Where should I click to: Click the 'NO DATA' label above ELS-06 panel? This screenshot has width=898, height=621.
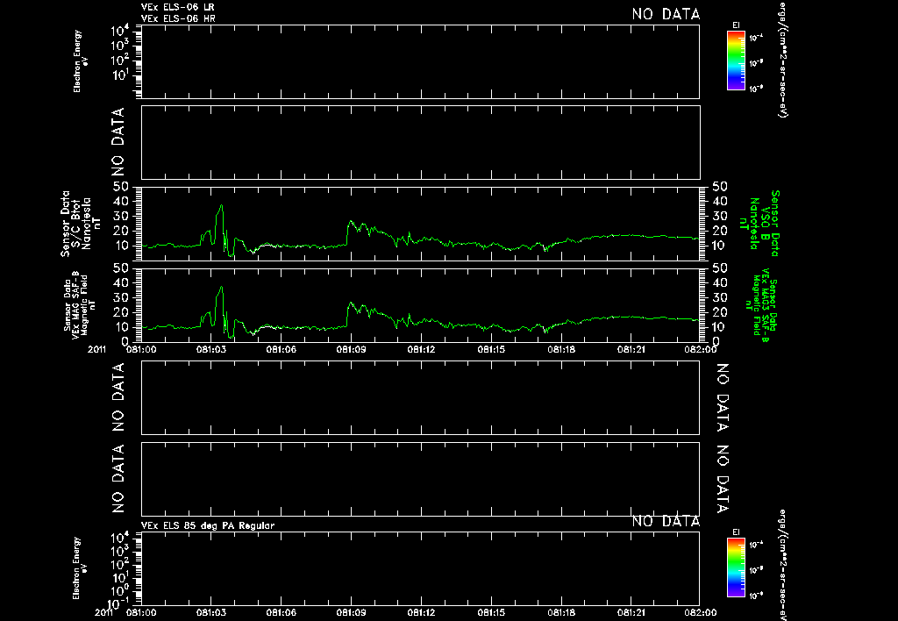point(666,14)
